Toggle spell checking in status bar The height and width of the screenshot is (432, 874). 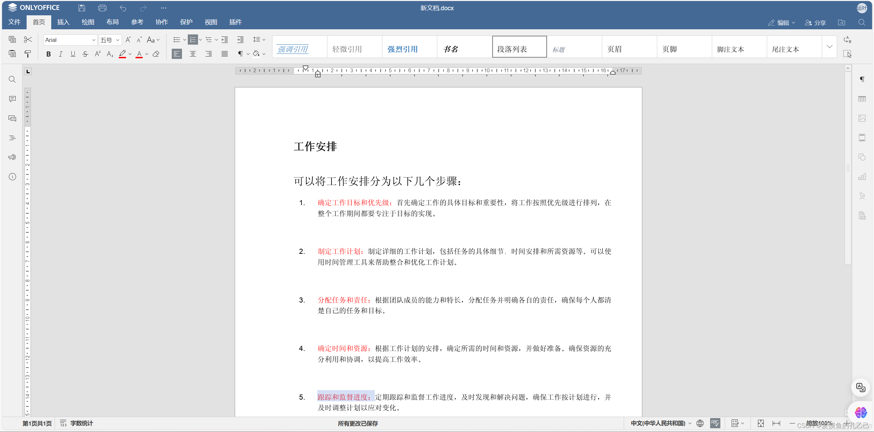coord(715,423)
